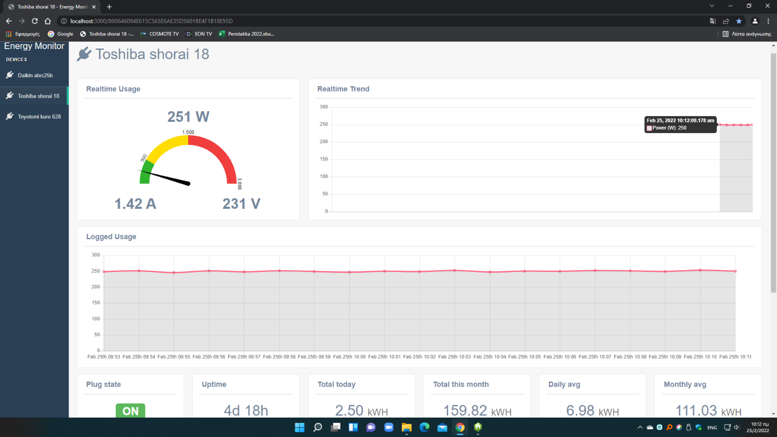This screenshot has height=437, width=777.
Task: Click the plug icon next to Toyotomi kuro 628
Action: [10, 116]
